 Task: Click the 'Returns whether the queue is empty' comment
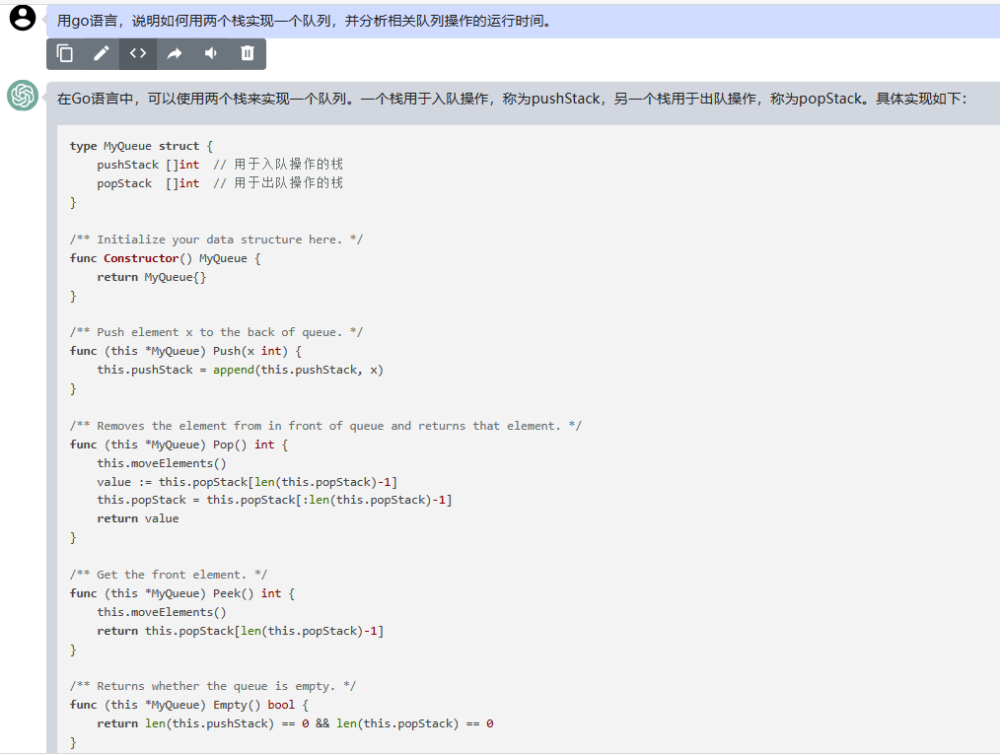(213, 686)
